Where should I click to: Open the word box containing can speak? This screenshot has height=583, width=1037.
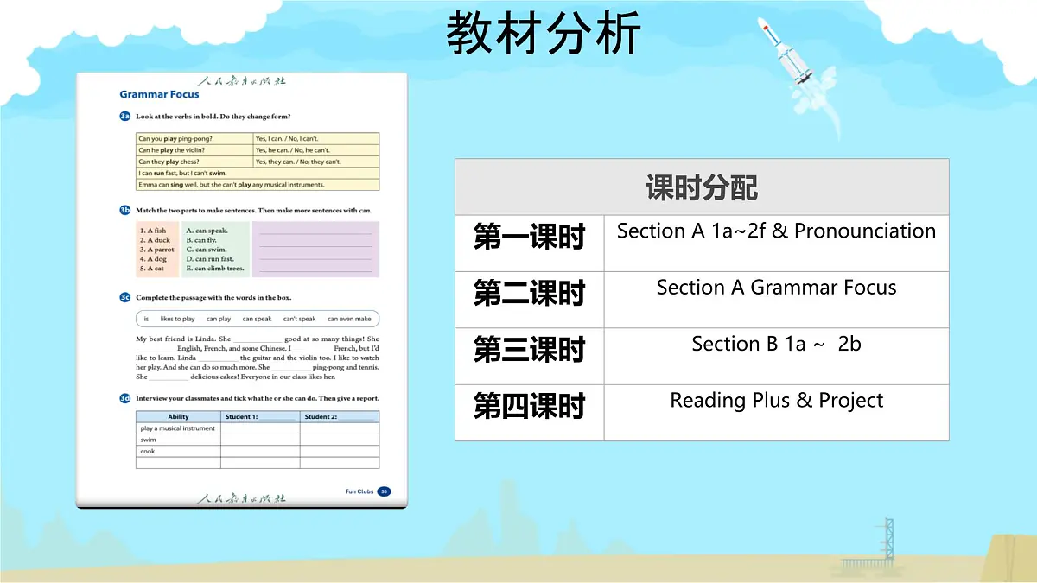point(258,318)
